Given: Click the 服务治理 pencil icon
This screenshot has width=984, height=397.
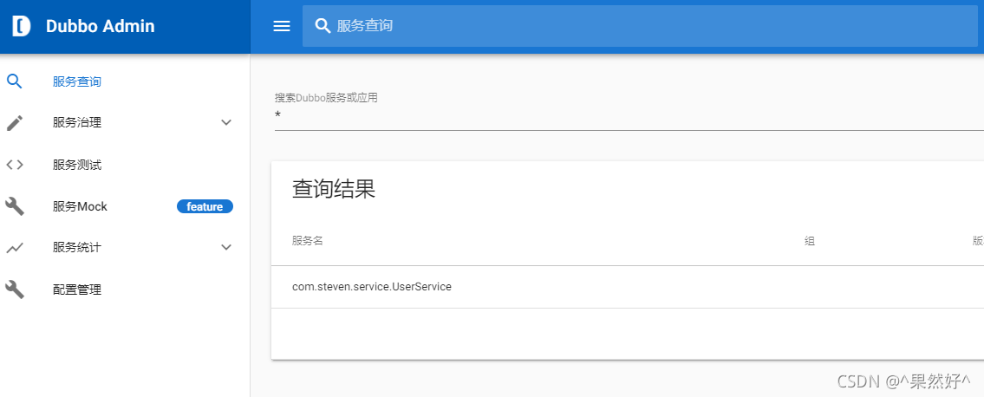Looking at the screenshot, I should click(15, 123).
